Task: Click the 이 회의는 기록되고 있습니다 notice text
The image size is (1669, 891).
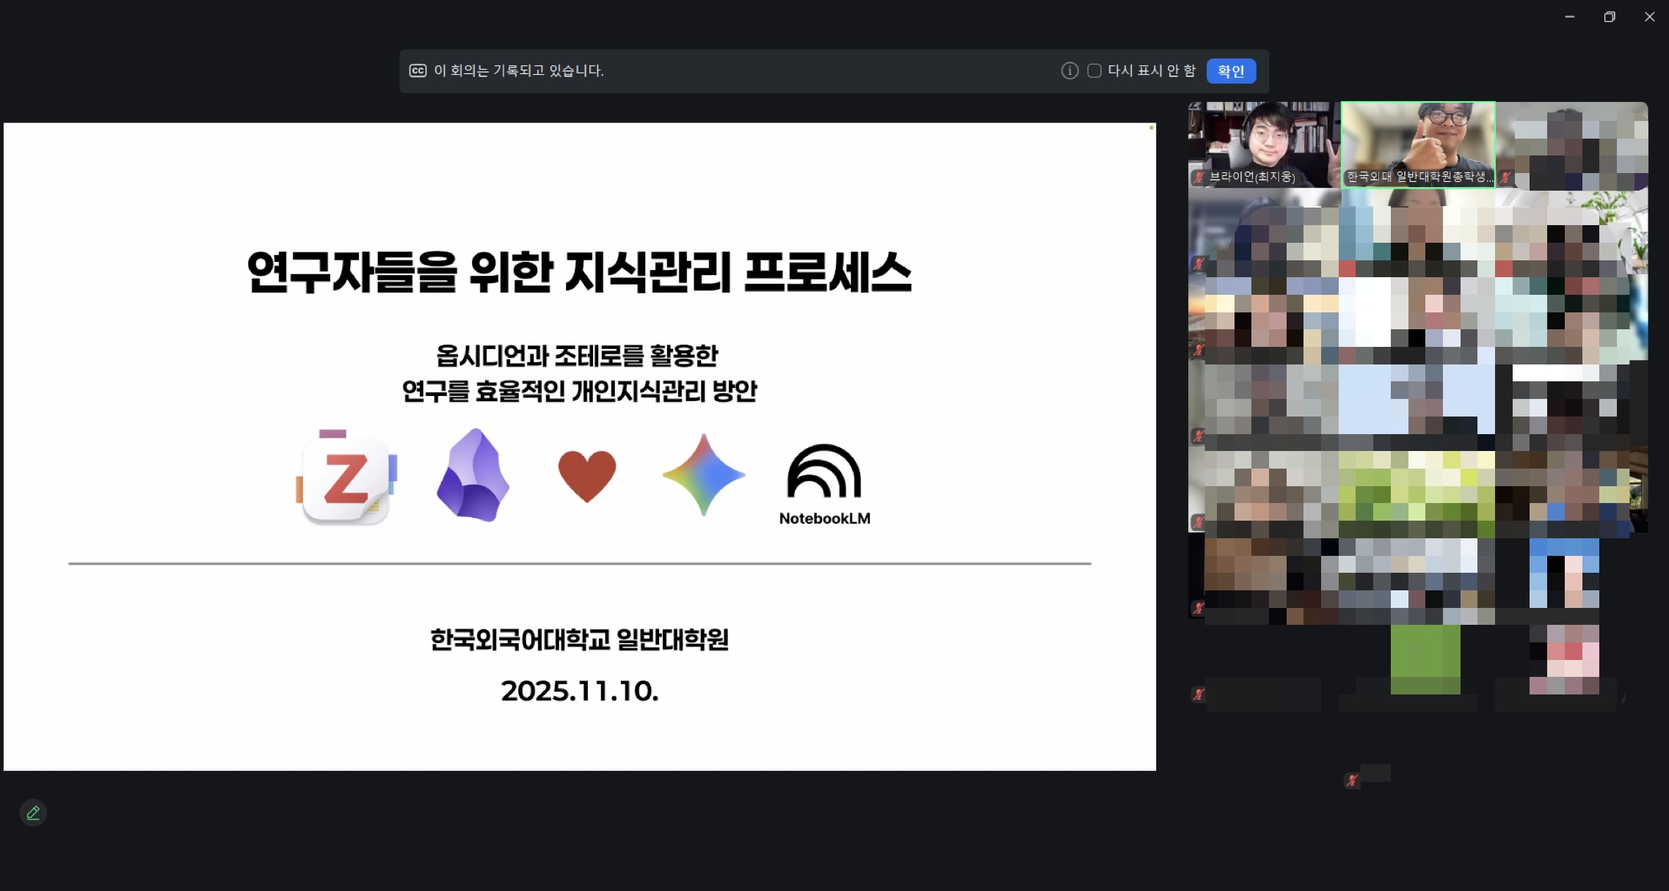Action: (x=518, y=70)
